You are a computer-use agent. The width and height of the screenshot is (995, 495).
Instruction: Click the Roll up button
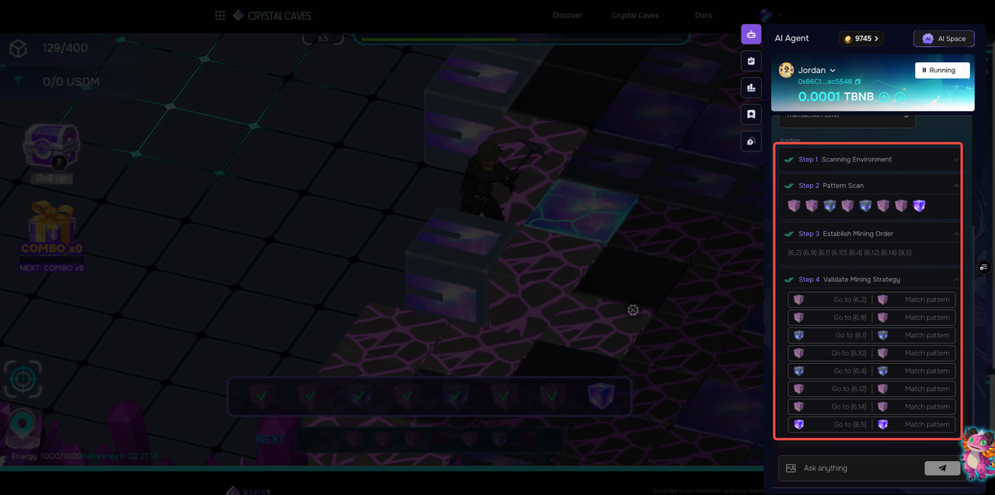point(52,178)
